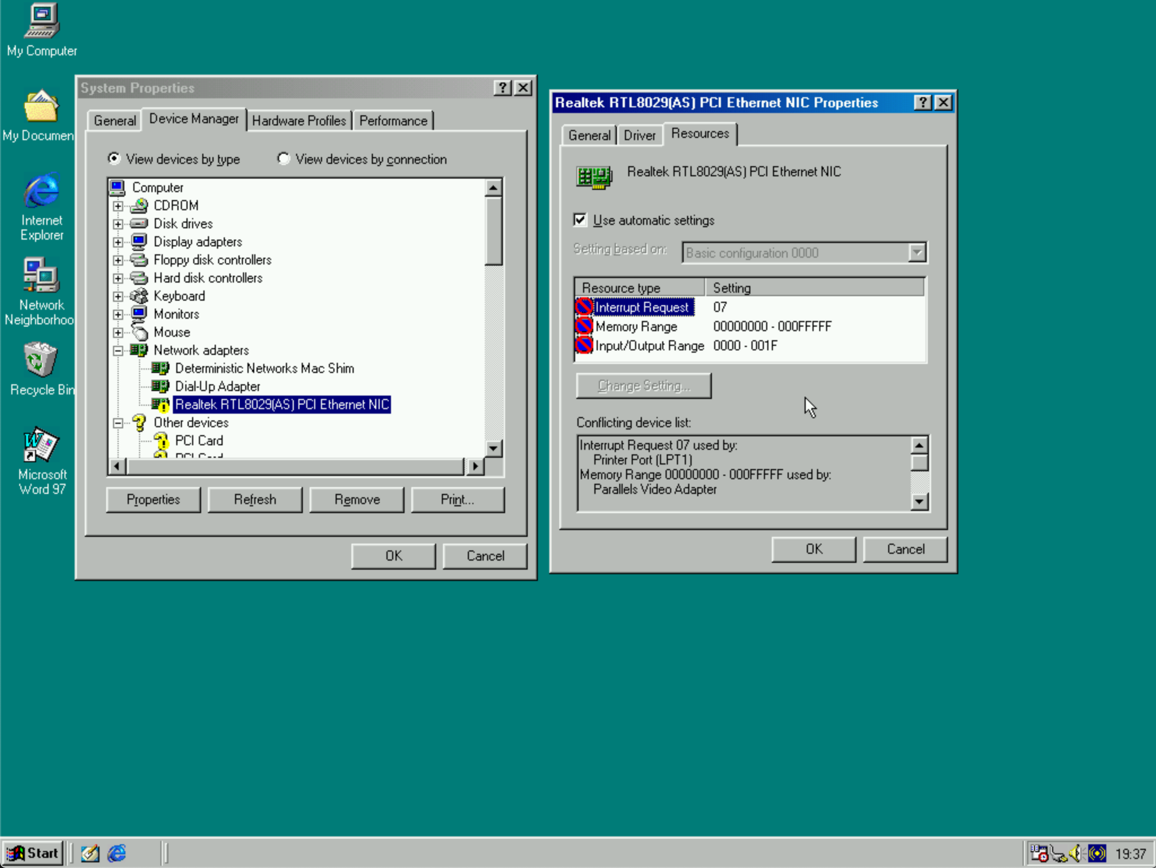Collapse the Other devices tree node
The image size is (1156, 868).
tap(118, 423)
